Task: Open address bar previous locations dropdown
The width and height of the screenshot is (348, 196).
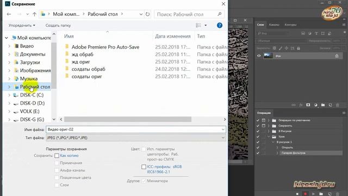Action: [141, 14]
